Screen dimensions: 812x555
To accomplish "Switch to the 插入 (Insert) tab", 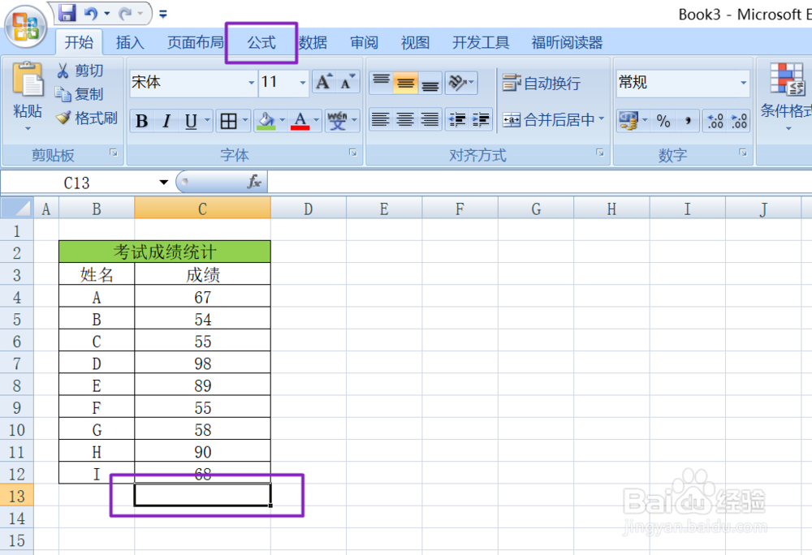I will coord(130,42).
